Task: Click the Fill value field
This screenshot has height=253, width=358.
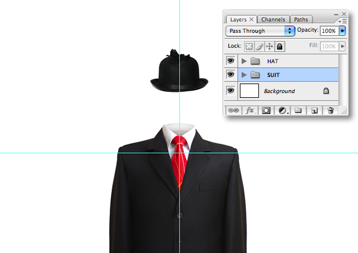Action: 329,47
